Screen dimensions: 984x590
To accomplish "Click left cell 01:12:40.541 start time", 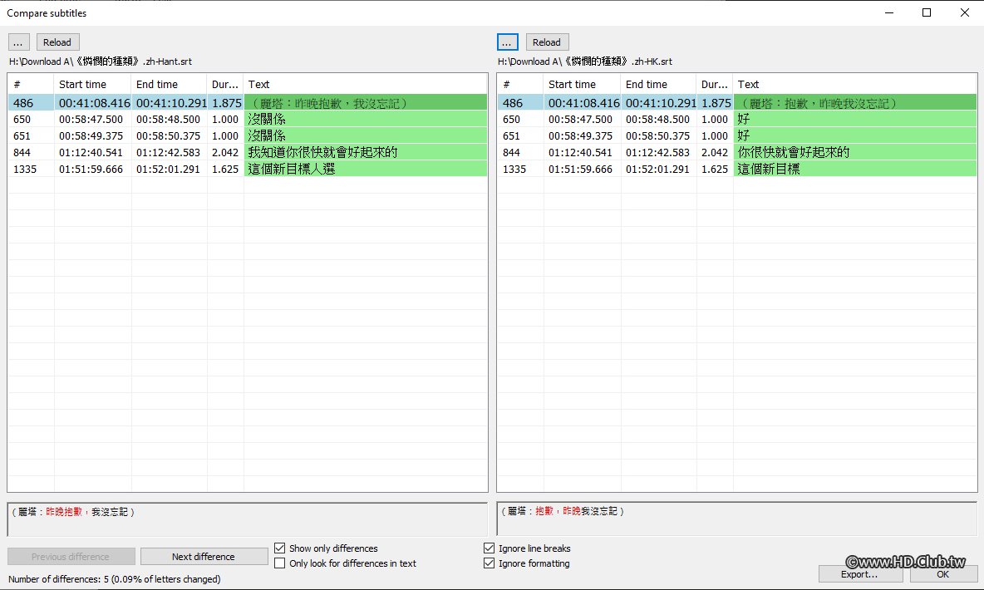I will point(91,153).
